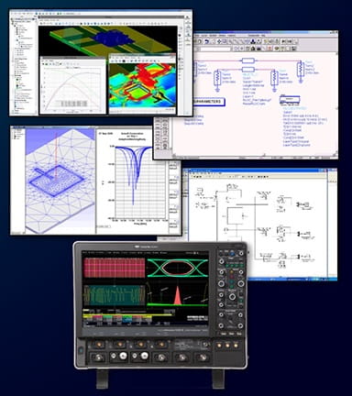Select the topmost series element on the pink wire
This screenshot has height=396, width=352.
tap(247, 60)
